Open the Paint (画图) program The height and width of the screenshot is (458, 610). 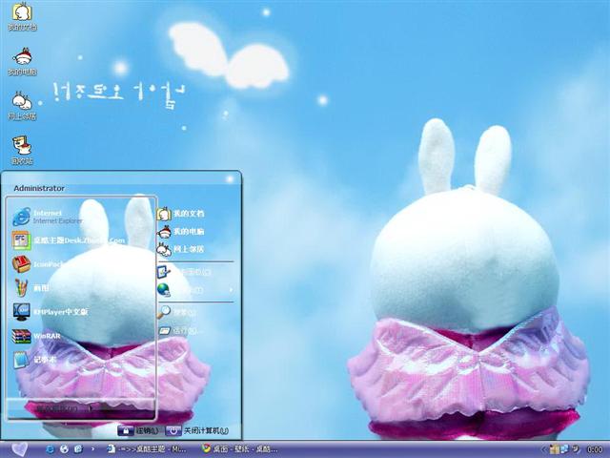click(x=38, y=288)
